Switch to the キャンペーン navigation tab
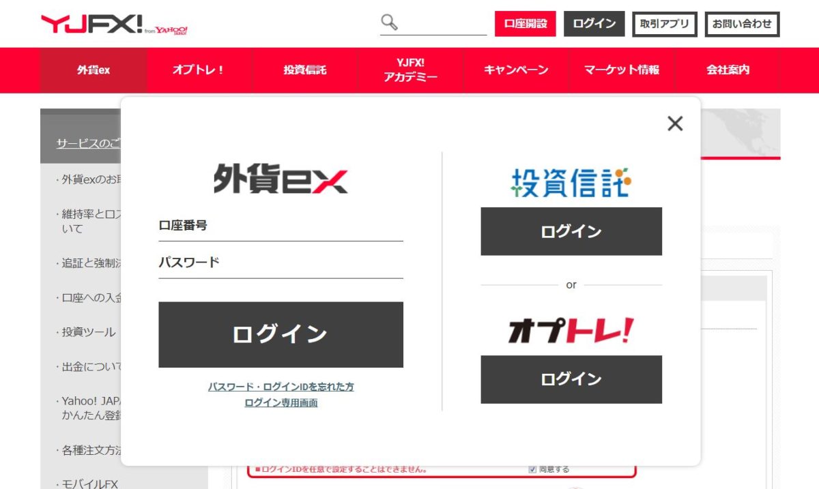The height and width of the screenshot is (489, 819). coord(515,70)
